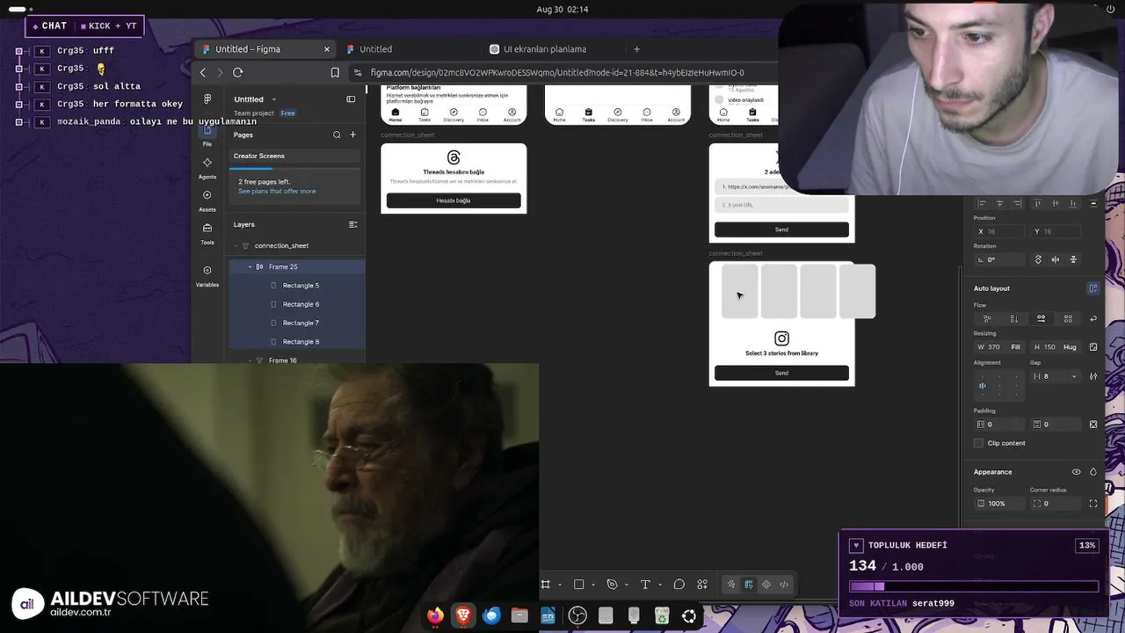The width and height of the screenshot is (1125, 633).
Task: Collapse the Frame 25 layer
Action: pyautogui.click(x=250, y=266)
